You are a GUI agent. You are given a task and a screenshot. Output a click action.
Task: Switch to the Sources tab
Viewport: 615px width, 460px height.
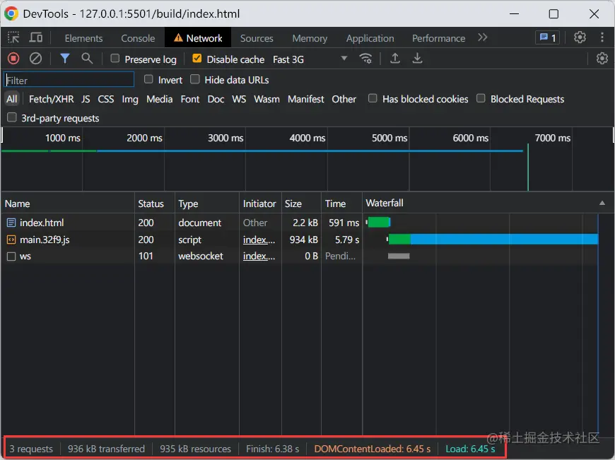point(257,38)
